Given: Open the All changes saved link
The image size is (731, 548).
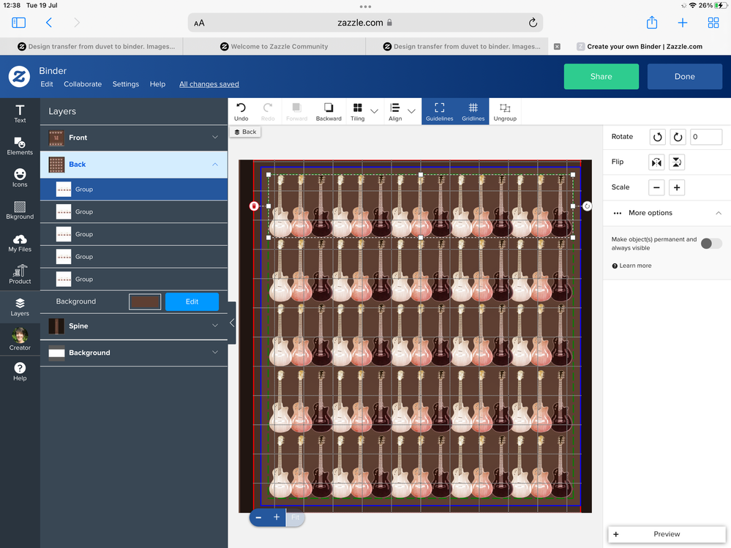Looking at the screenshot, I should click(209, 84).
